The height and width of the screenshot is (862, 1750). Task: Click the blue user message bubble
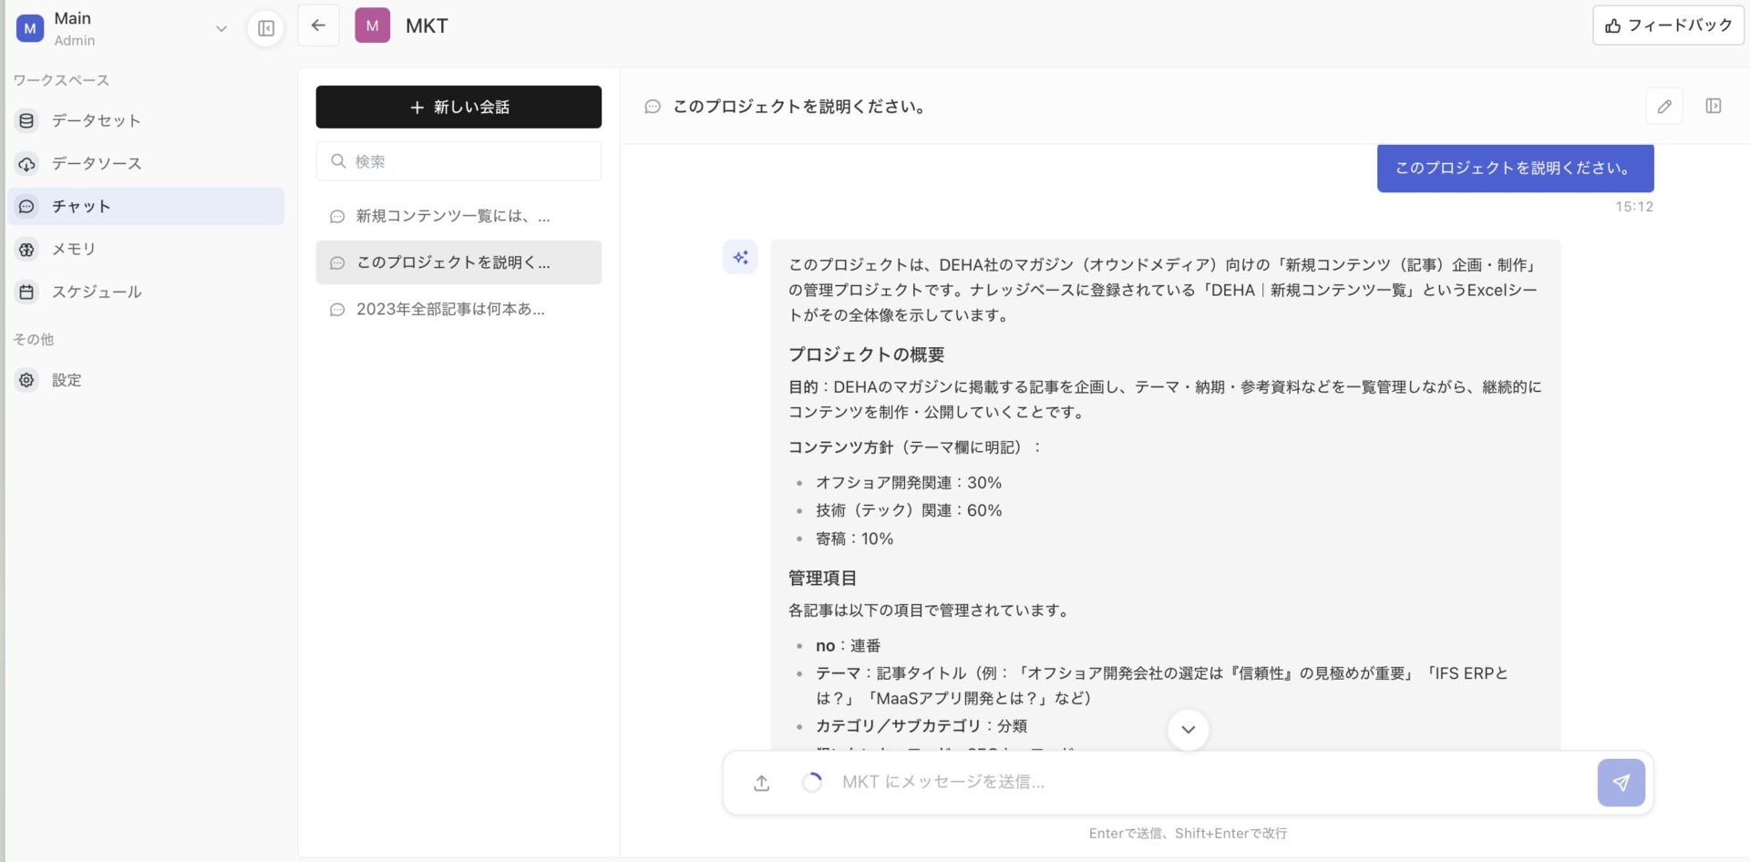coord(1515,168)
